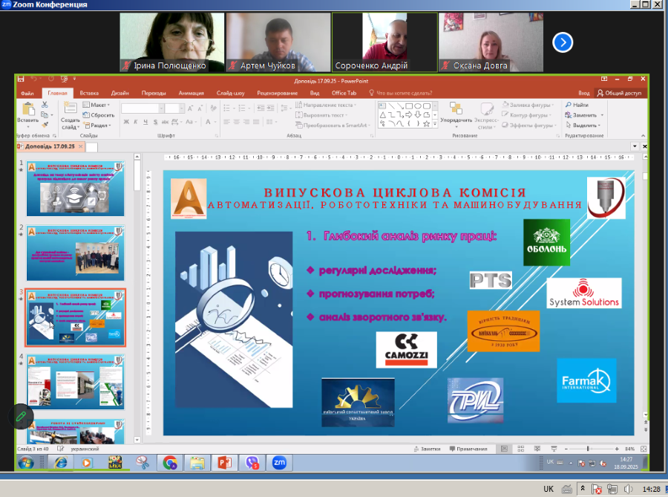Open the Insert (Вставка) ribbon tab
This screenshot has width=668, height=497.
(89, 93)
